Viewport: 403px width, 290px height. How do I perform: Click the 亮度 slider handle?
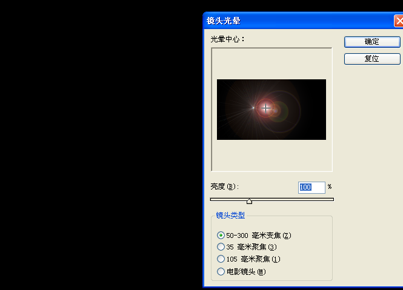click(x=249, y=201)
